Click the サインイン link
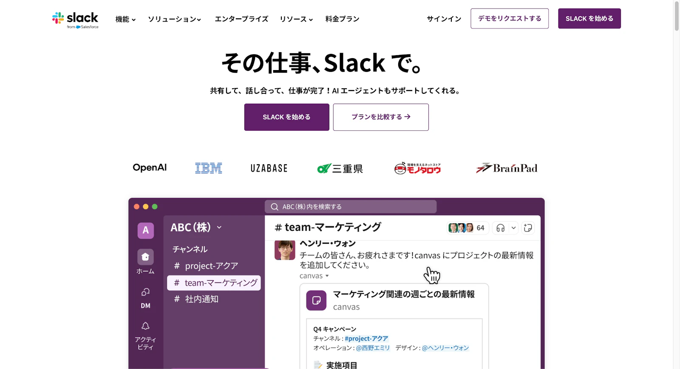 tap(444, 19)
